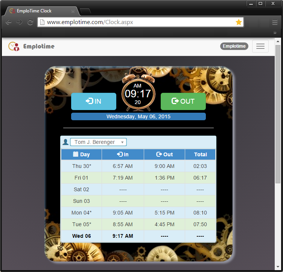Click the calendar icon in Day header
This screenshot has height=272, width=283.
[76, 154]
